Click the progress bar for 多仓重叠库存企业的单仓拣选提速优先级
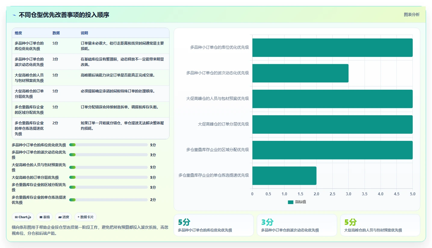432x248 pixels. click(108, 200)
